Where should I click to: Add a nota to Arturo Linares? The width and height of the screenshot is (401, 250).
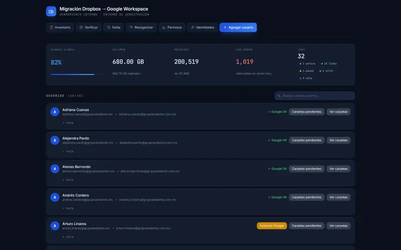click(x=68, y=237)
